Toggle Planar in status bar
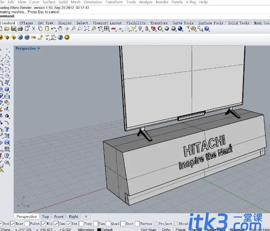 point(181,229)
